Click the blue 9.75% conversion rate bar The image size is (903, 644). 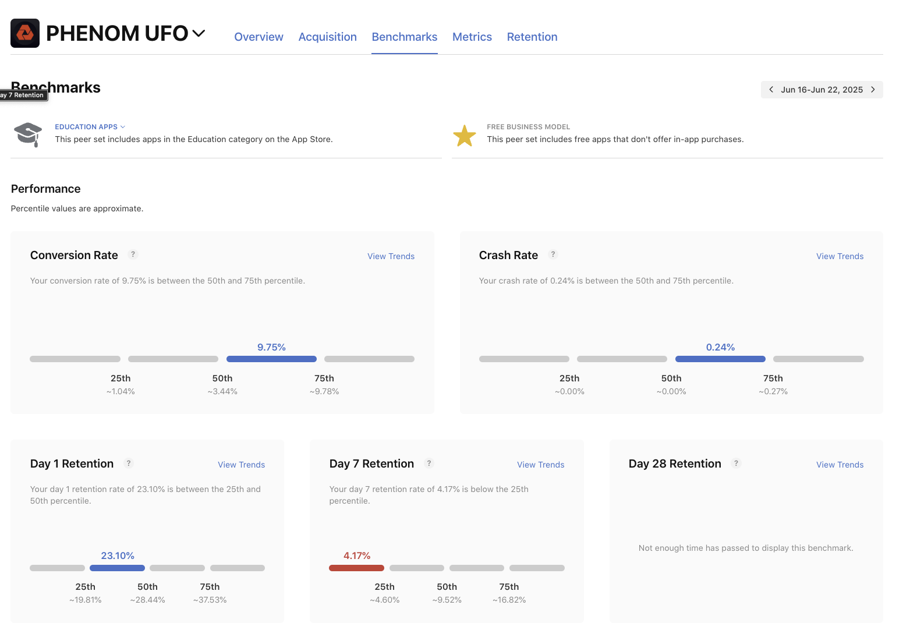click(x=271, y=359)
